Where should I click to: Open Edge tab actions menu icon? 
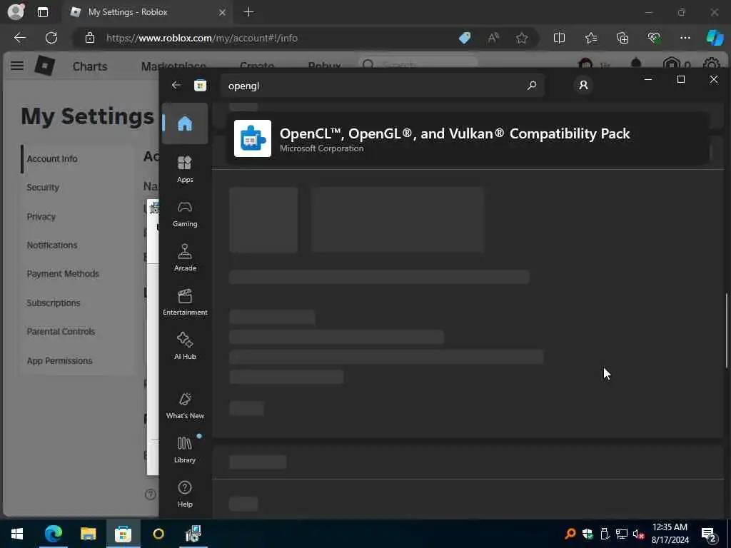click(x=43, y=12)
